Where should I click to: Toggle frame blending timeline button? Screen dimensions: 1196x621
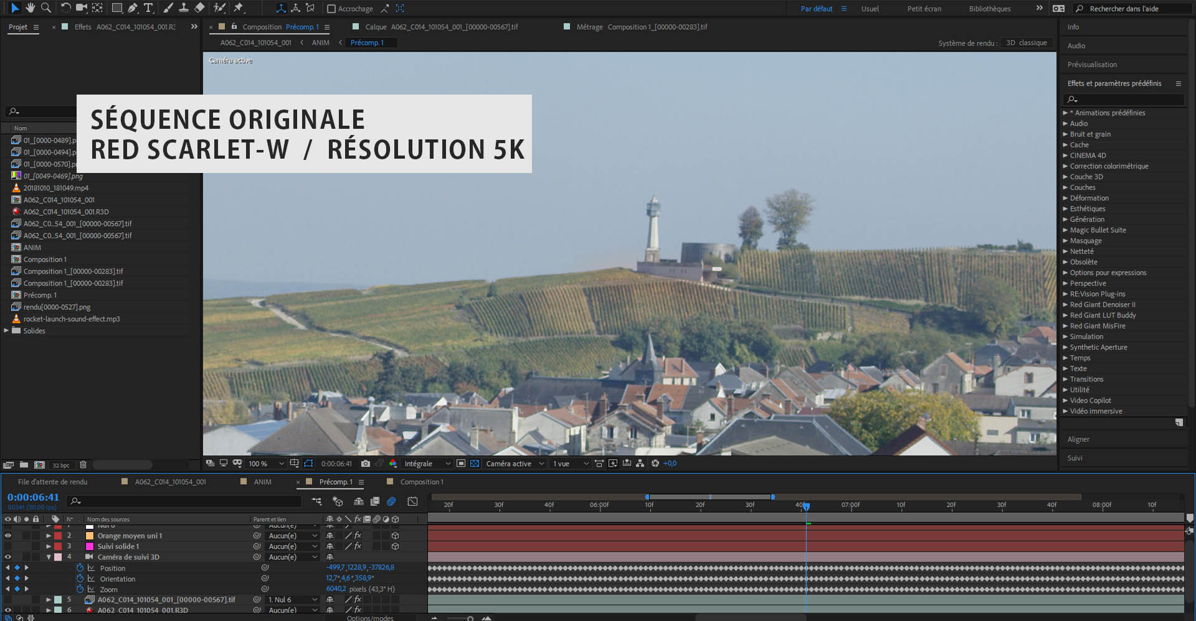click(375, 501)
